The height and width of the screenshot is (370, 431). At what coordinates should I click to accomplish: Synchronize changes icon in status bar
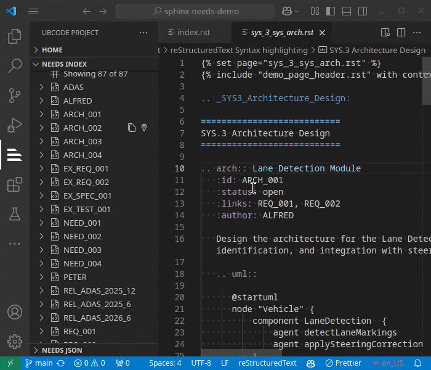(x=61, y=363)
